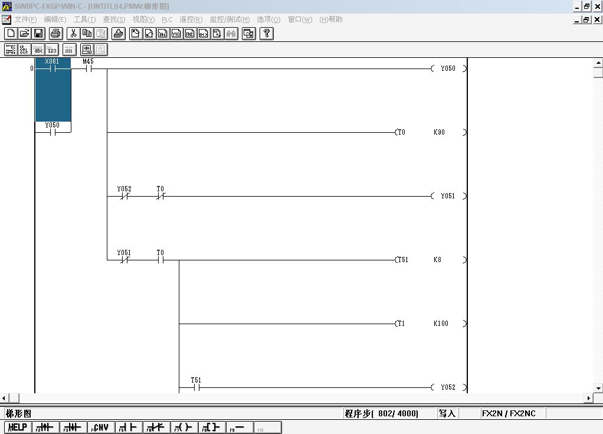Click the Cut scissors icon

click(x=73, y=34)
